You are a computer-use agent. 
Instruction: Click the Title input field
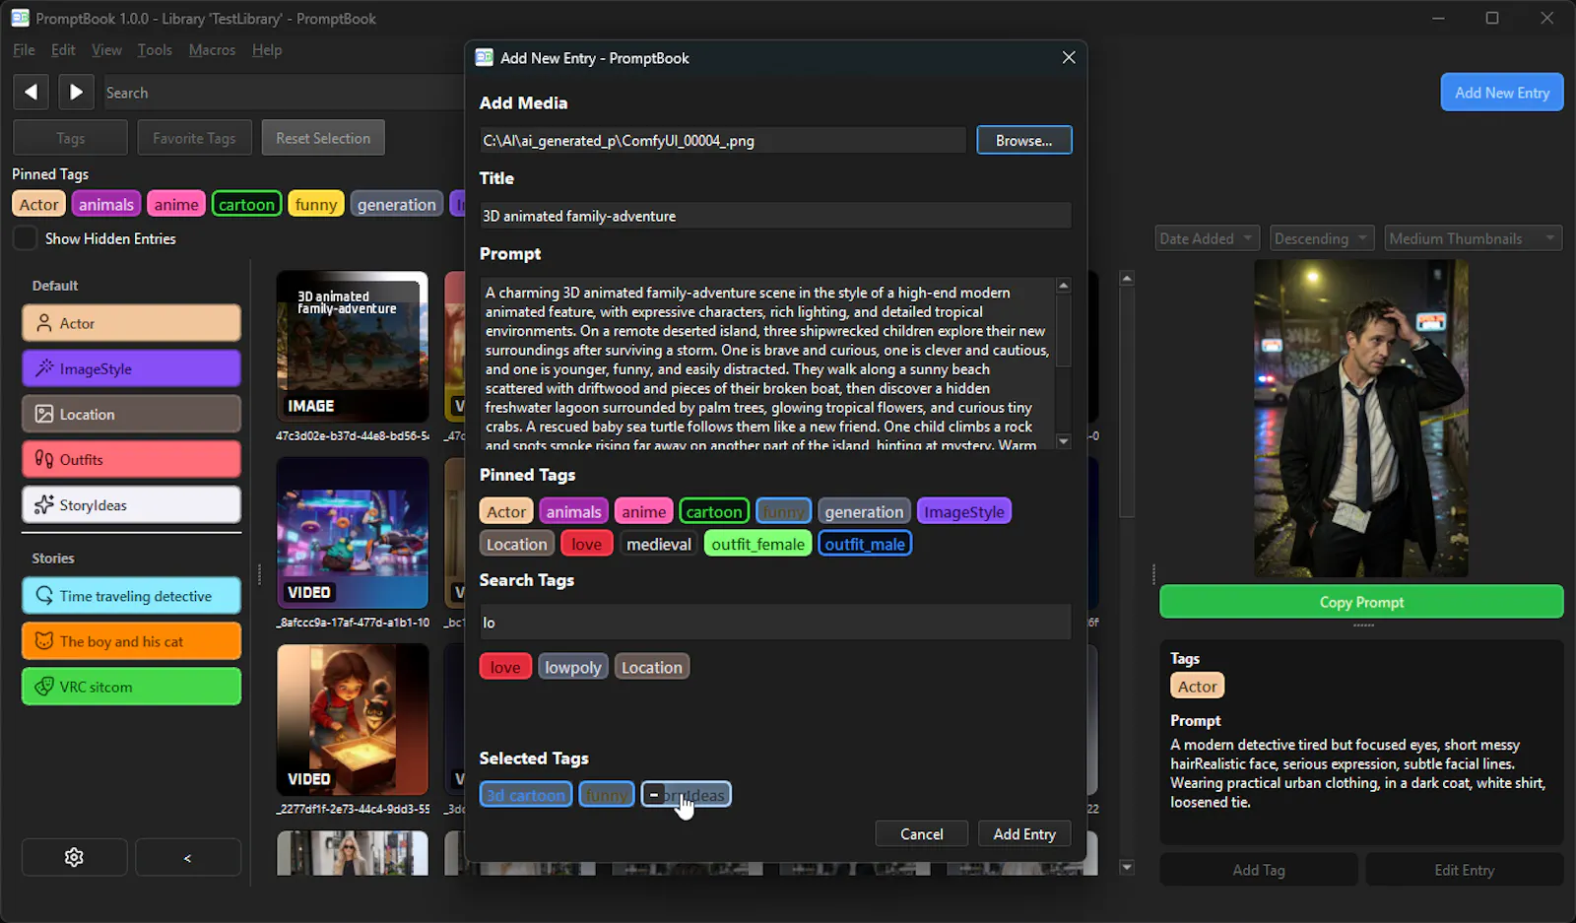click(x=775, y=216)
